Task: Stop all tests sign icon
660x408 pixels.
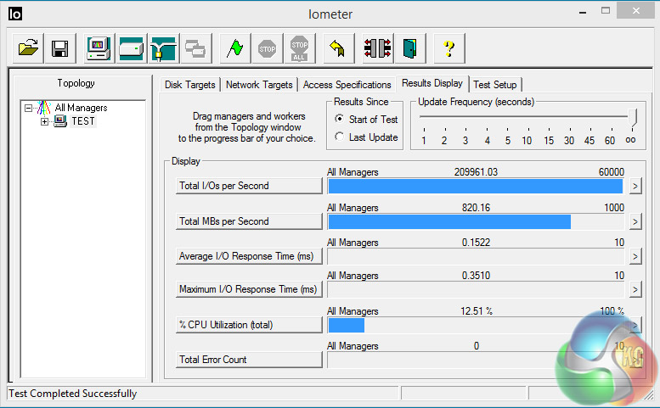Action: (x=299, y=48)
